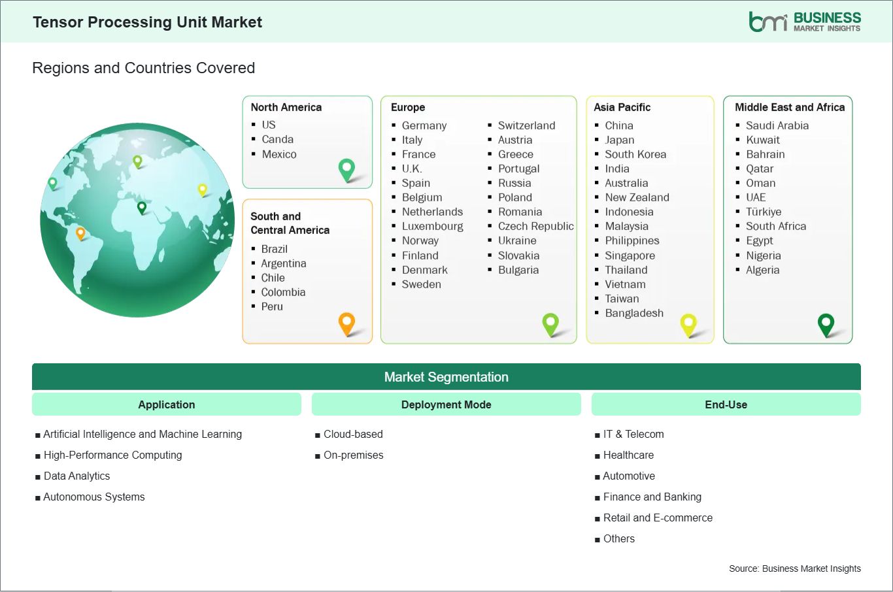Click 'Bulgaria' in the Europe list
Image resolution: width=893 pixels, height=592 pixels.
[518, 270]
